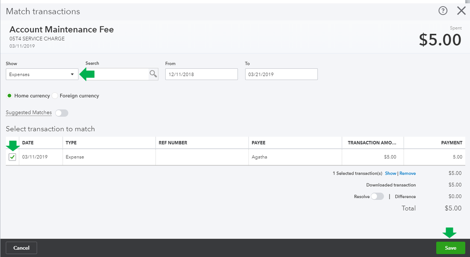Screen dimensions: 470x257
Task: Click the Show selected transactions link
Action: click(x=390, y=173)
